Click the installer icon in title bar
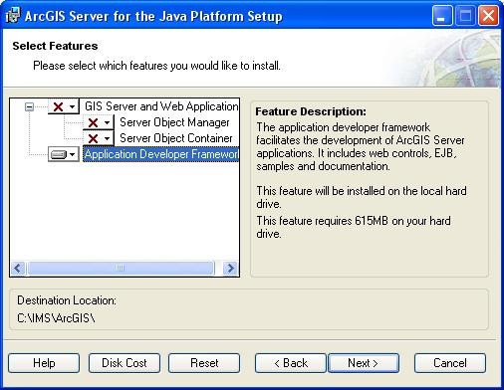The width and height of the screenshot is (504, 390). (12, 16)
